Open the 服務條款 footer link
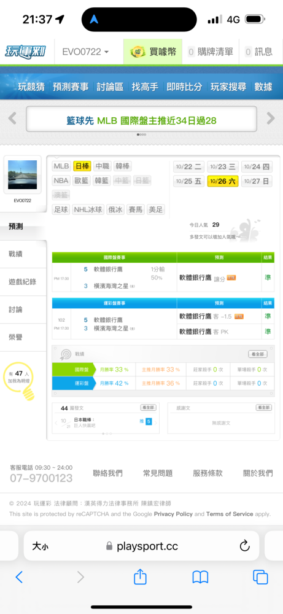The image size is (283, 614). (x=208, y=473)
